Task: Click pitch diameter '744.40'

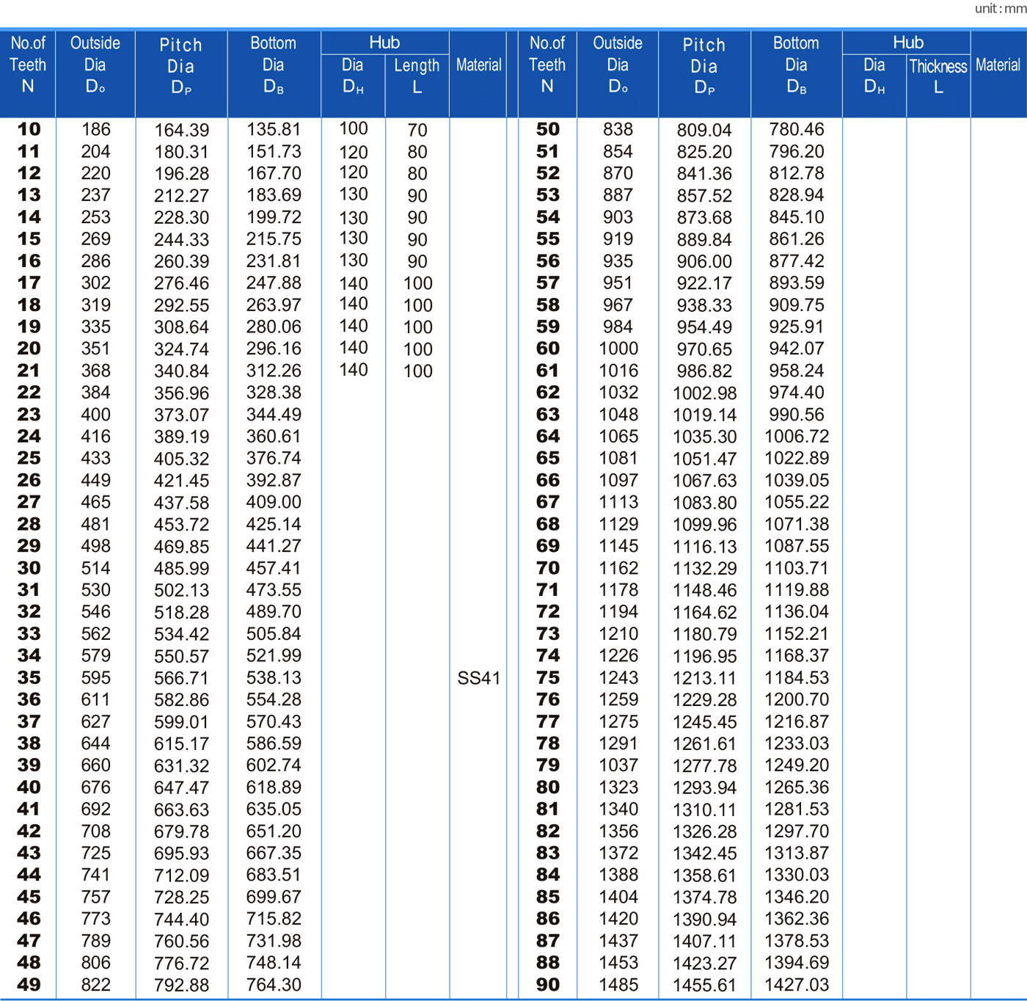Action: tap(181, 920)
